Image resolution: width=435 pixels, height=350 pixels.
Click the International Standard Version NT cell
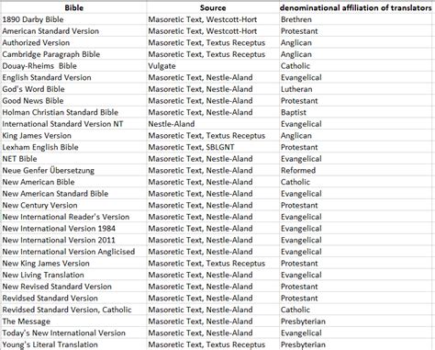pyautogui.click(x=73, y=124)
